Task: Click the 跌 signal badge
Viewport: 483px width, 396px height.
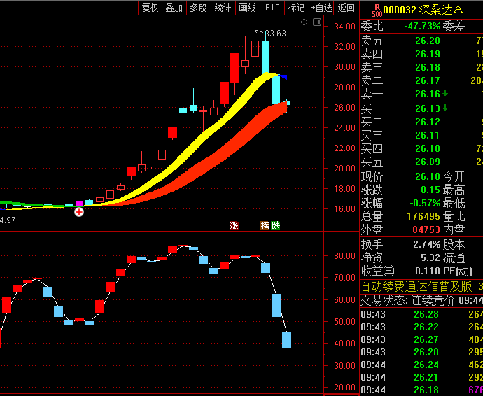Action: (x=275, y=226)
